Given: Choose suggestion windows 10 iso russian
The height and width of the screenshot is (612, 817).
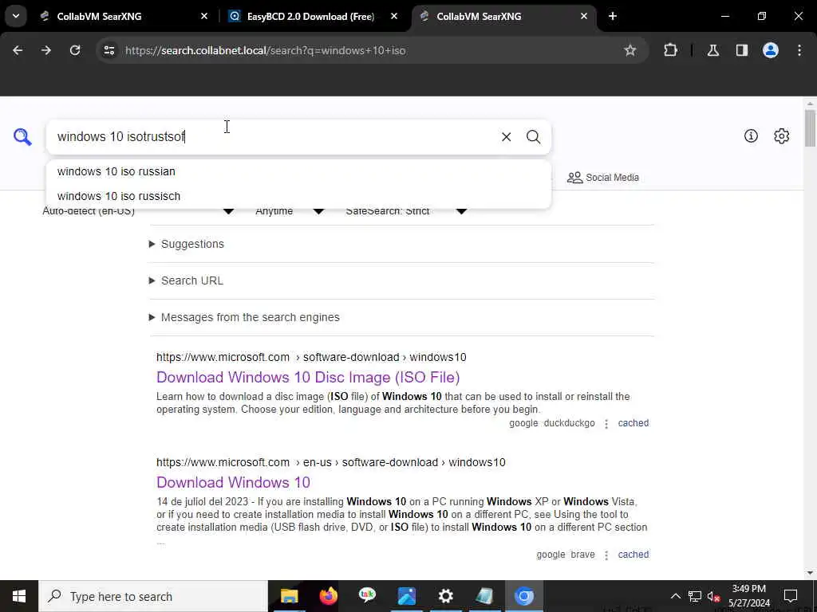Looking at the screenshot, I should click(x=298, y=171).
